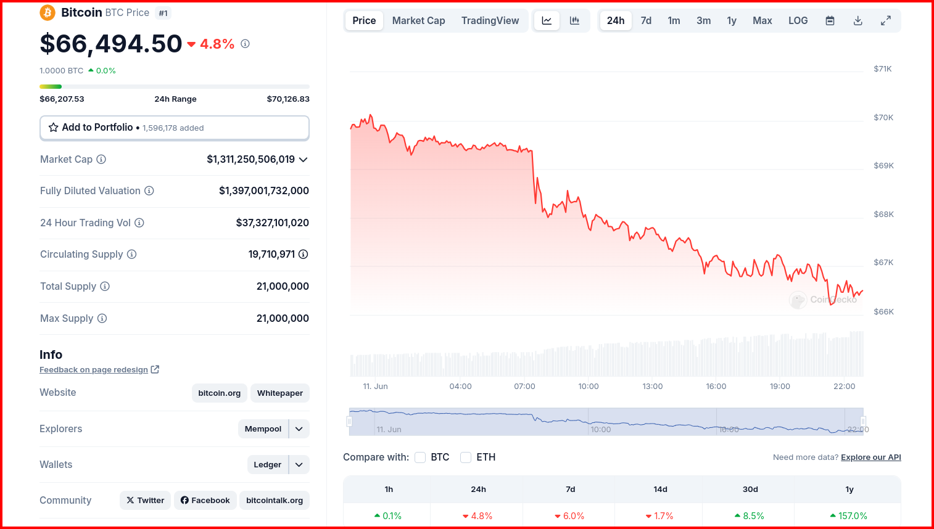Screen dimensions: 934x529
Task: Click info icon next to Market Cap
Action: (x=101, y=159)
